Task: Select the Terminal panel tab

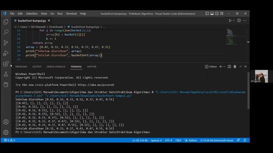Action: coord(76,67)
